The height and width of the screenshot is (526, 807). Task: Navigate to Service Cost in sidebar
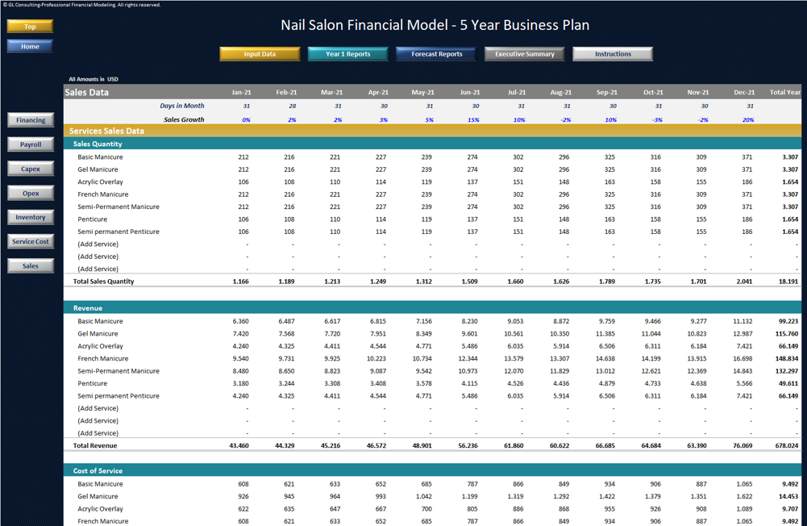[x=31, y=241]
